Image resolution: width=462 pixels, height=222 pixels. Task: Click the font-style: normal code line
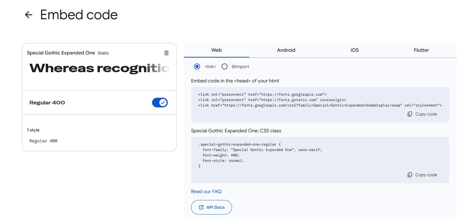223,161
